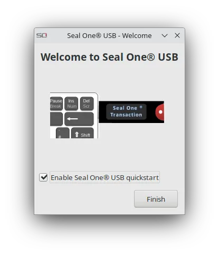Click the hash symbol key image
219x255 pixels.
63,133
